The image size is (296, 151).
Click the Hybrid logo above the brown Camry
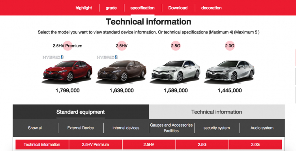[x=107, y=57]
